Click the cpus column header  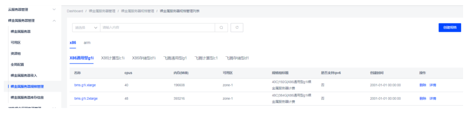(x=128, y=73)
